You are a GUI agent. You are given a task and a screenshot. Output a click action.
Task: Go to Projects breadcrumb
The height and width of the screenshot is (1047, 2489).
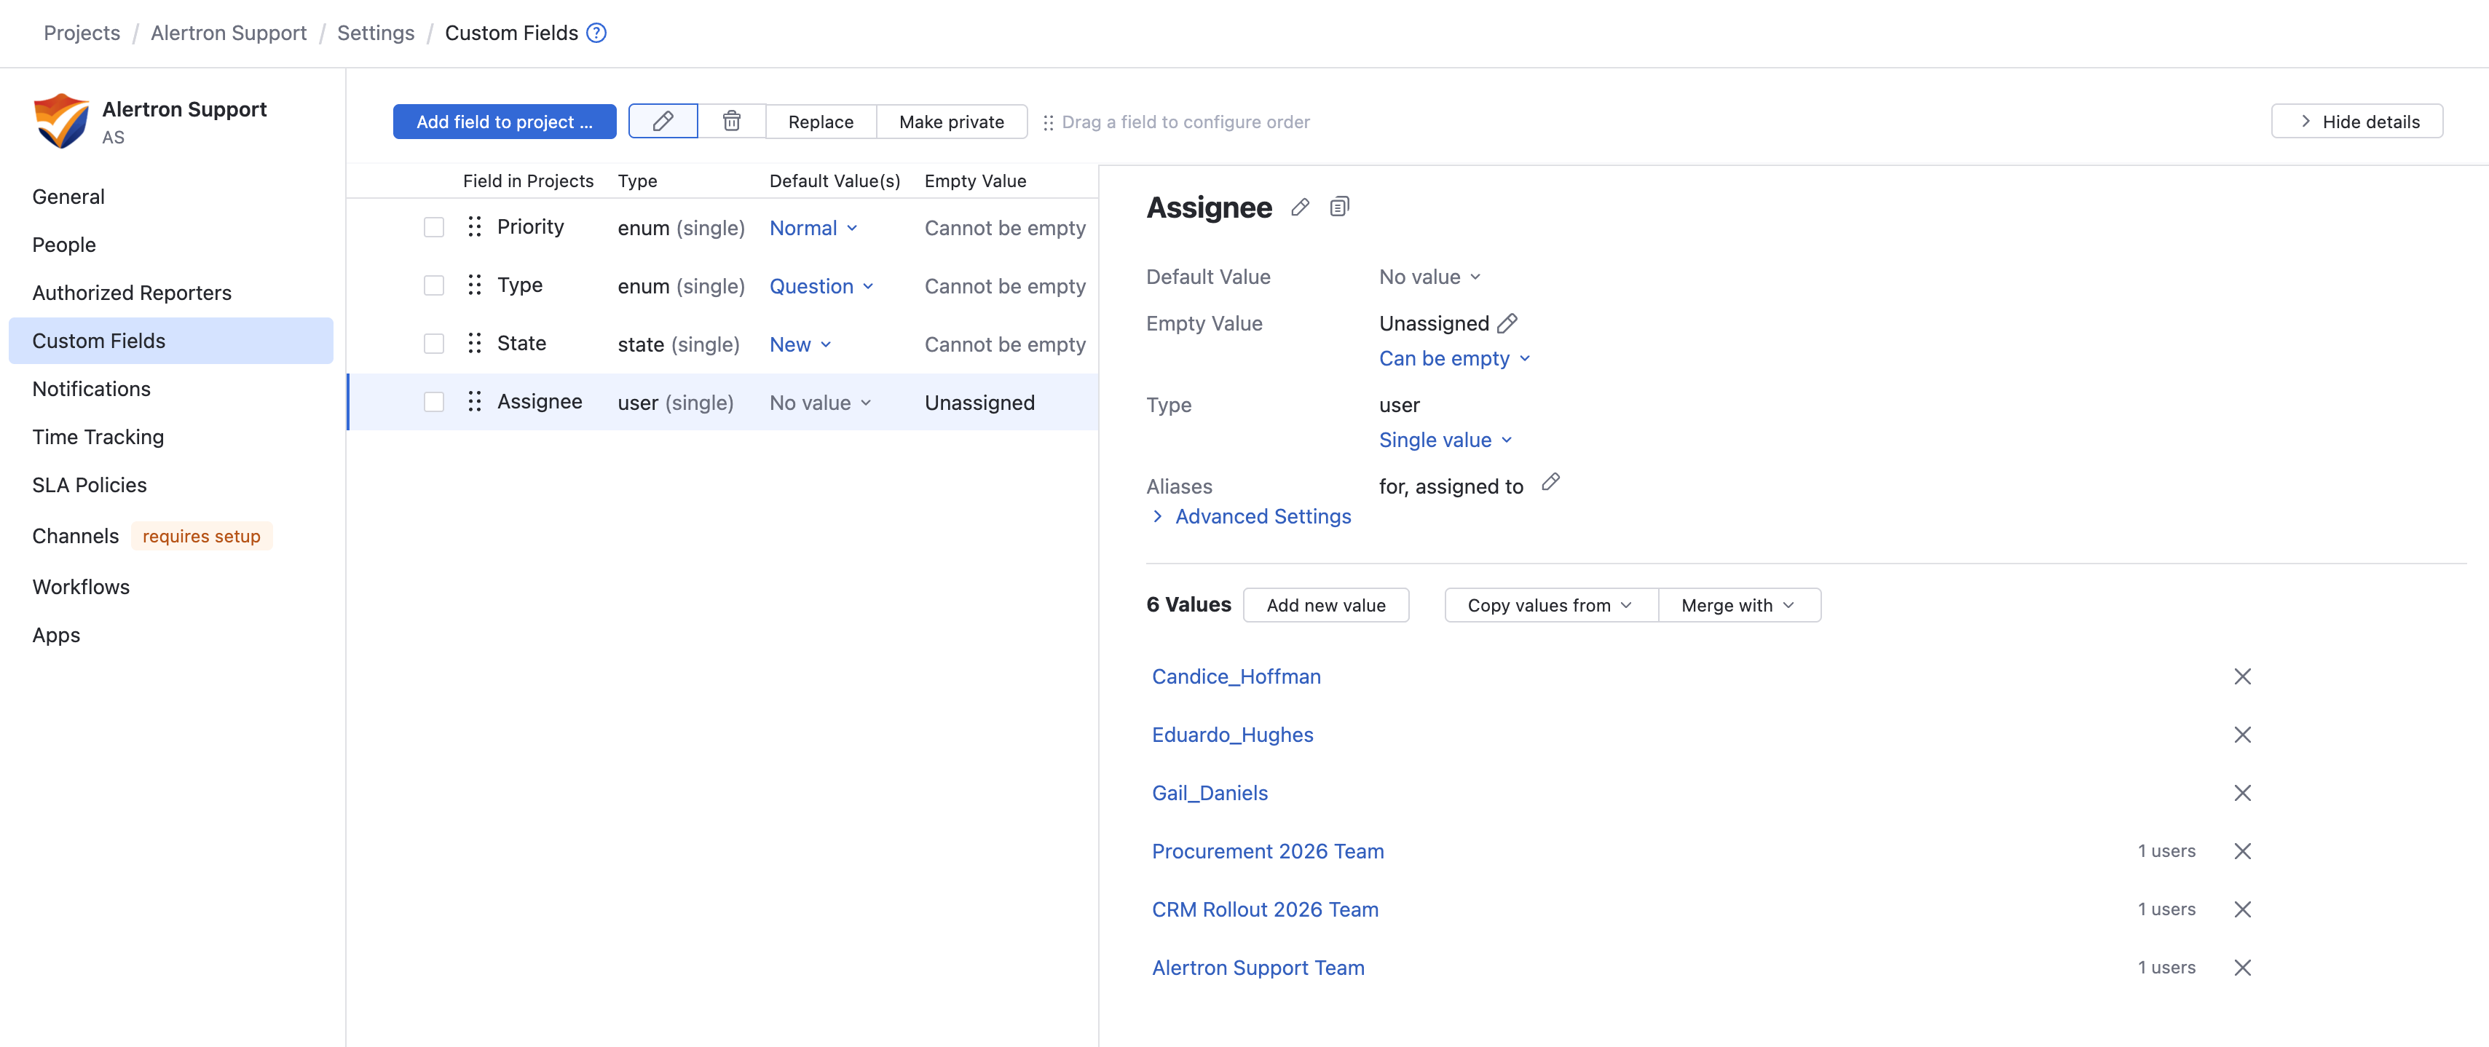tap(82, 33)
